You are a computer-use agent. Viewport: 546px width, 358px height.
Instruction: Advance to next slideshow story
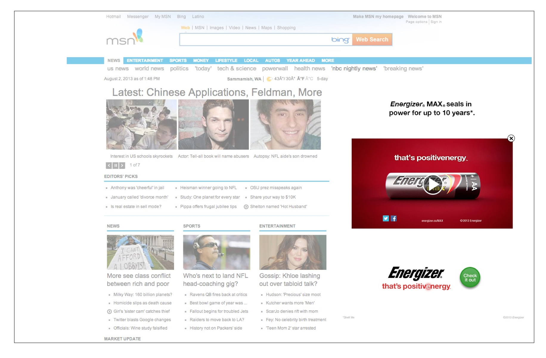(122, 165)
